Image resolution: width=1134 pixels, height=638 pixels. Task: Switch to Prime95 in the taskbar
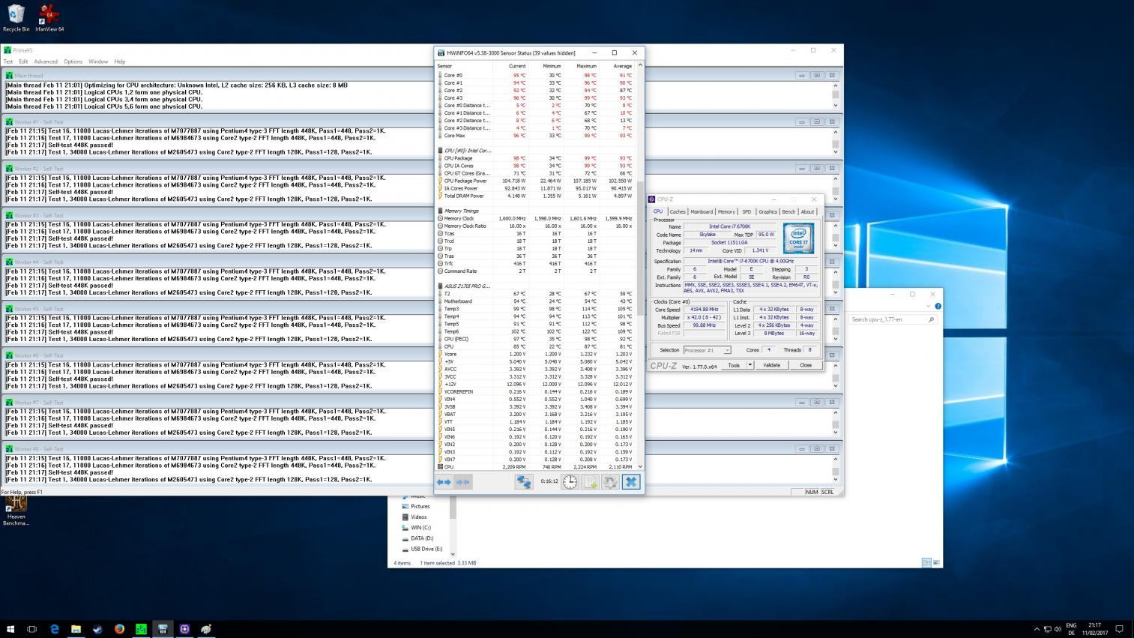pyautogui.click(x=141, y=629)
